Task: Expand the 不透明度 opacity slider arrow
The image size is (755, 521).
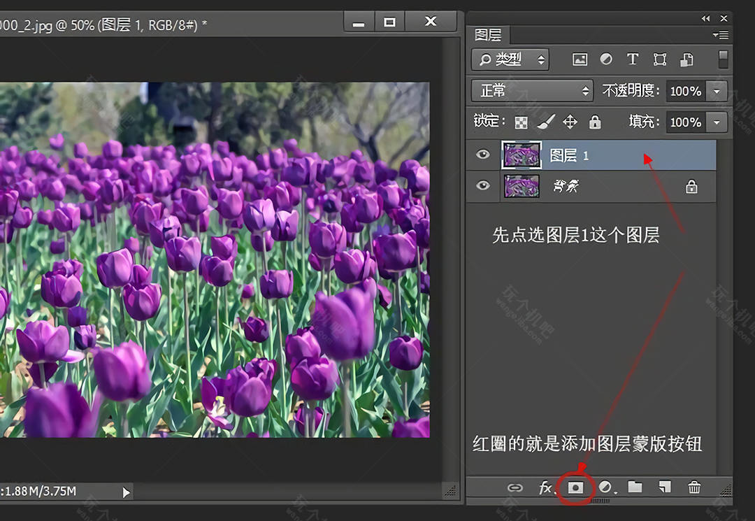Action: click(x=717, y=91)
